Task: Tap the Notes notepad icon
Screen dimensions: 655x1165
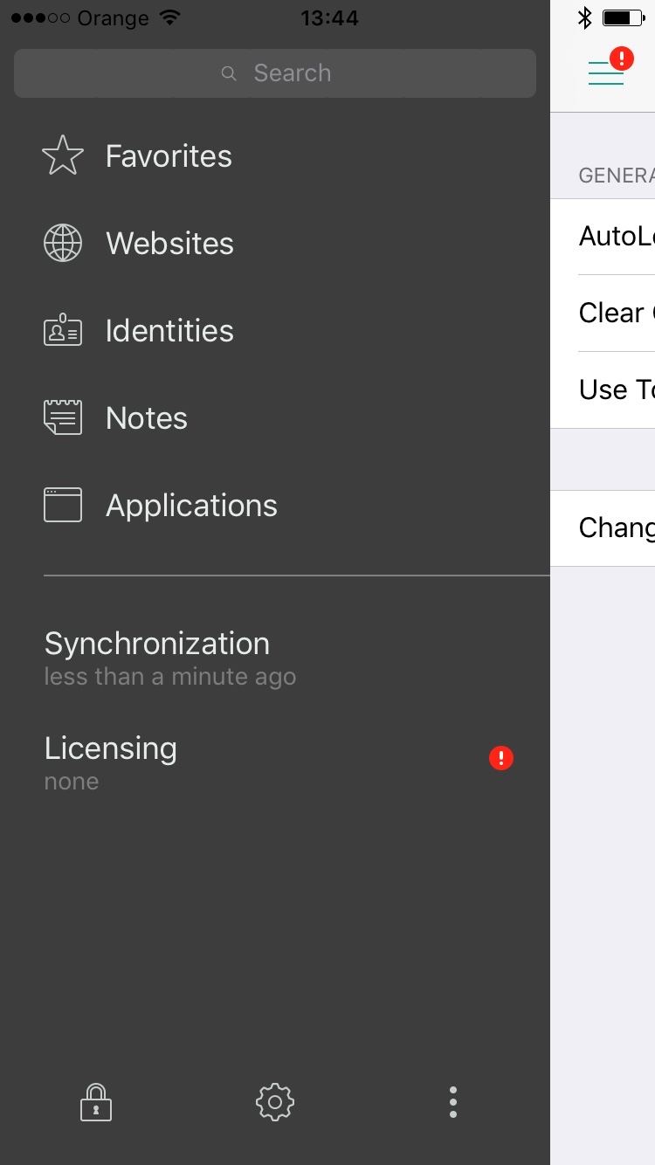Action: coord(63,418)
